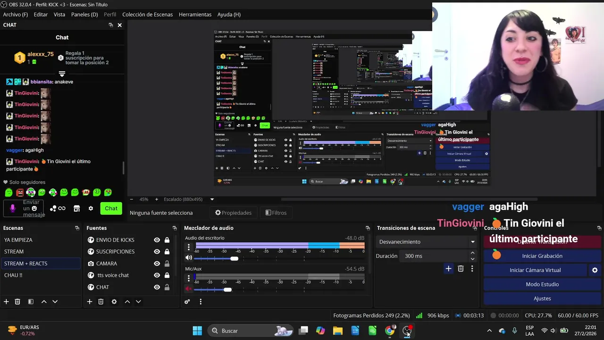Move scene down arrow in Escenas panel
Viewport: 604px width, 340px height.
[55, 302]
